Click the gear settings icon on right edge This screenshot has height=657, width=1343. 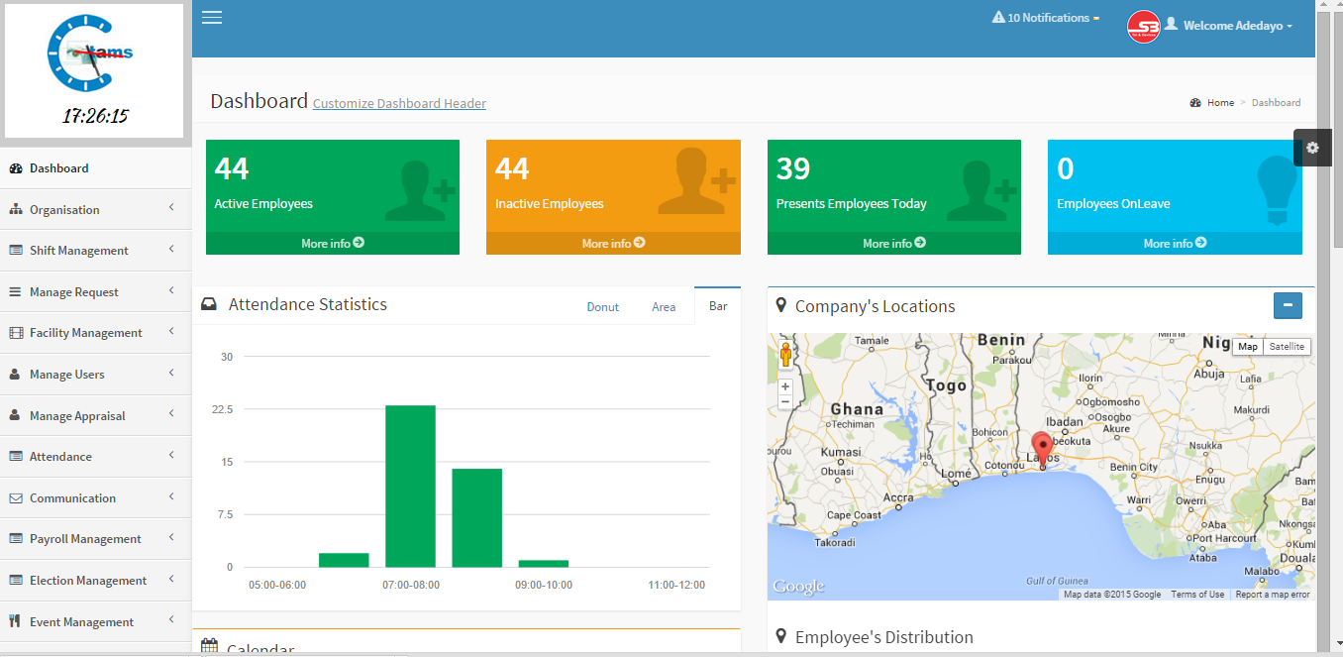pos(1312,148)
